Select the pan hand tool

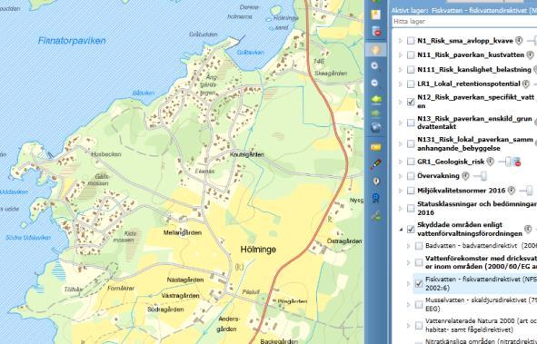pos(375,50)
